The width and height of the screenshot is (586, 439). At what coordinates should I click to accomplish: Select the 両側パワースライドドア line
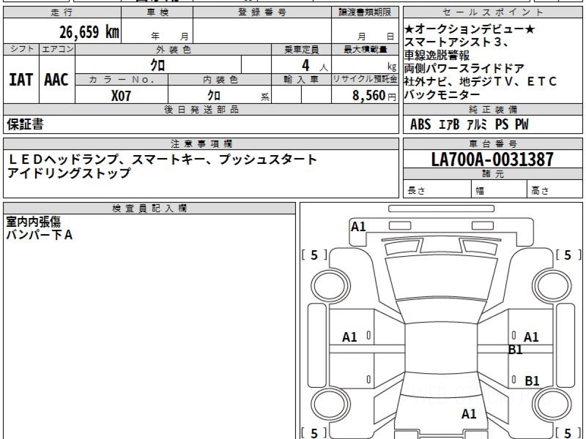coord(465,68)
